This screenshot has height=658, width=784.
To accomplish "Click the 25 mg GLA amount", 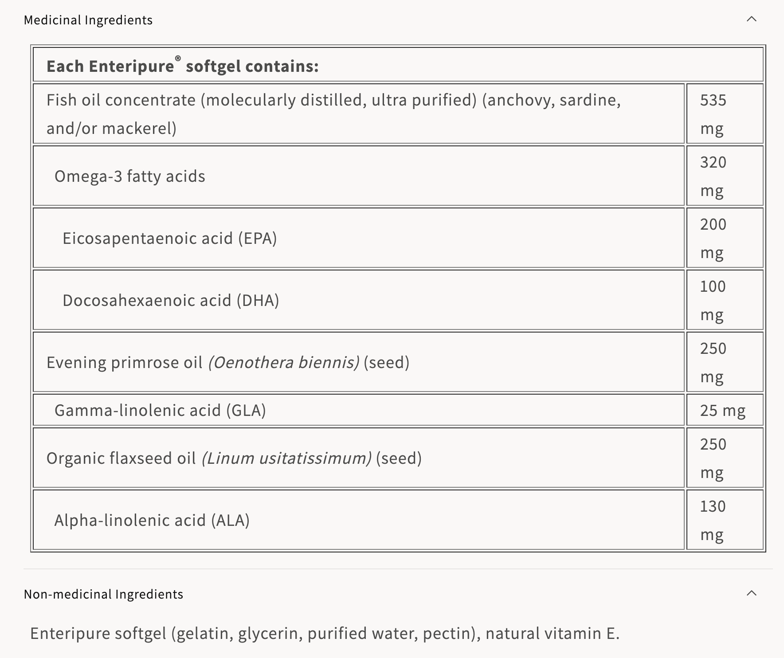I will pyautogui.click(x=723, y=410).
